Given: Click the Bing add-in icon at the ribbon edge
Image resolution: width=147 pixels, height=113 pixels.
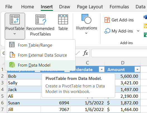Looking at the screenshot, I should point(145,26).
